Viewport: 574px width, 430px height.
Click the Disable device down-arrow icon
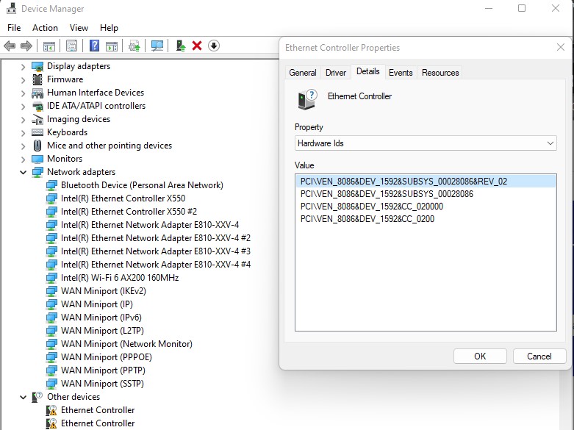214,46
